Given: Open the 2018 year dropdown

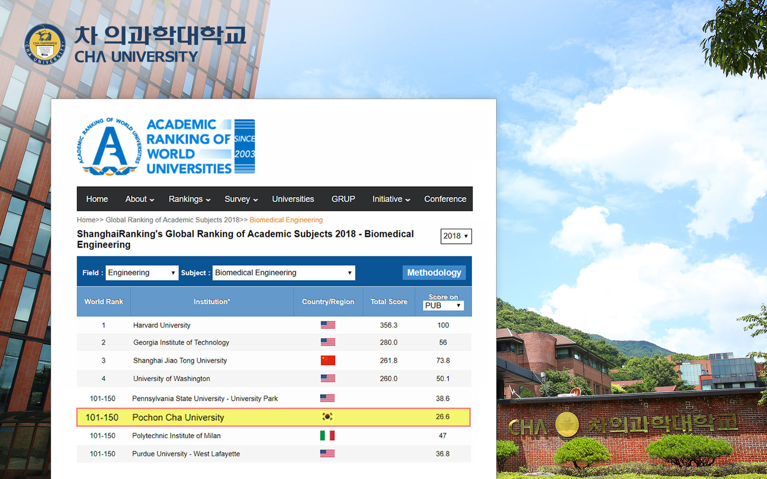Looking at the screenshot, I should (456, 236).
